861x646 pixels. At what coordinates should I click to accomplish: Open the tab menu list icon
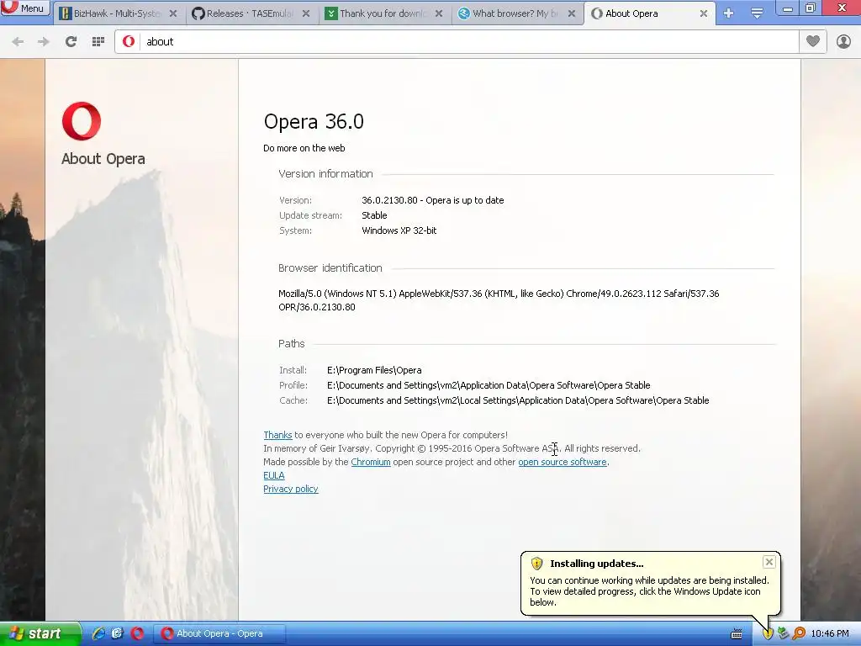[x=757, y=13]
